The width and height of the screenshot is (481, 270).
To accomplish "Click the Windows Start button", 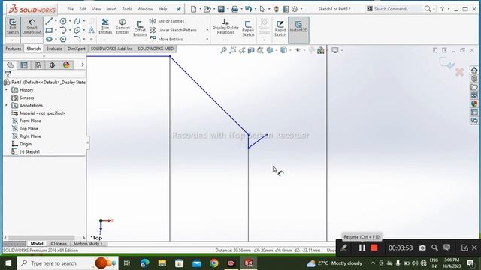I will (8, 263).
